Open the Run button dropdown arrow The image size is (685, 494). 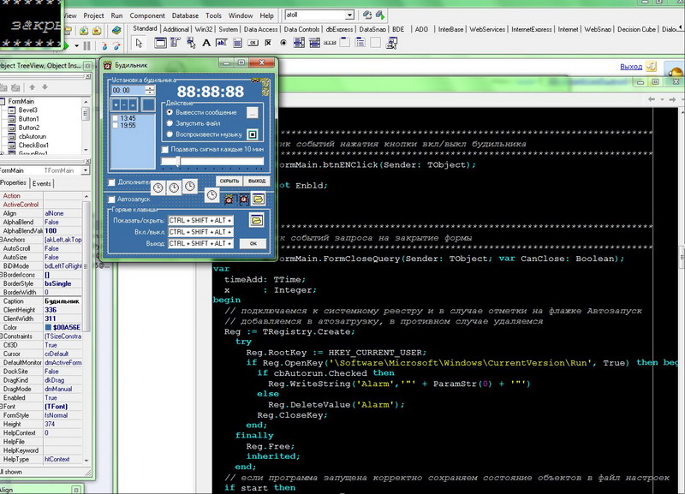[x=76, y=46]
